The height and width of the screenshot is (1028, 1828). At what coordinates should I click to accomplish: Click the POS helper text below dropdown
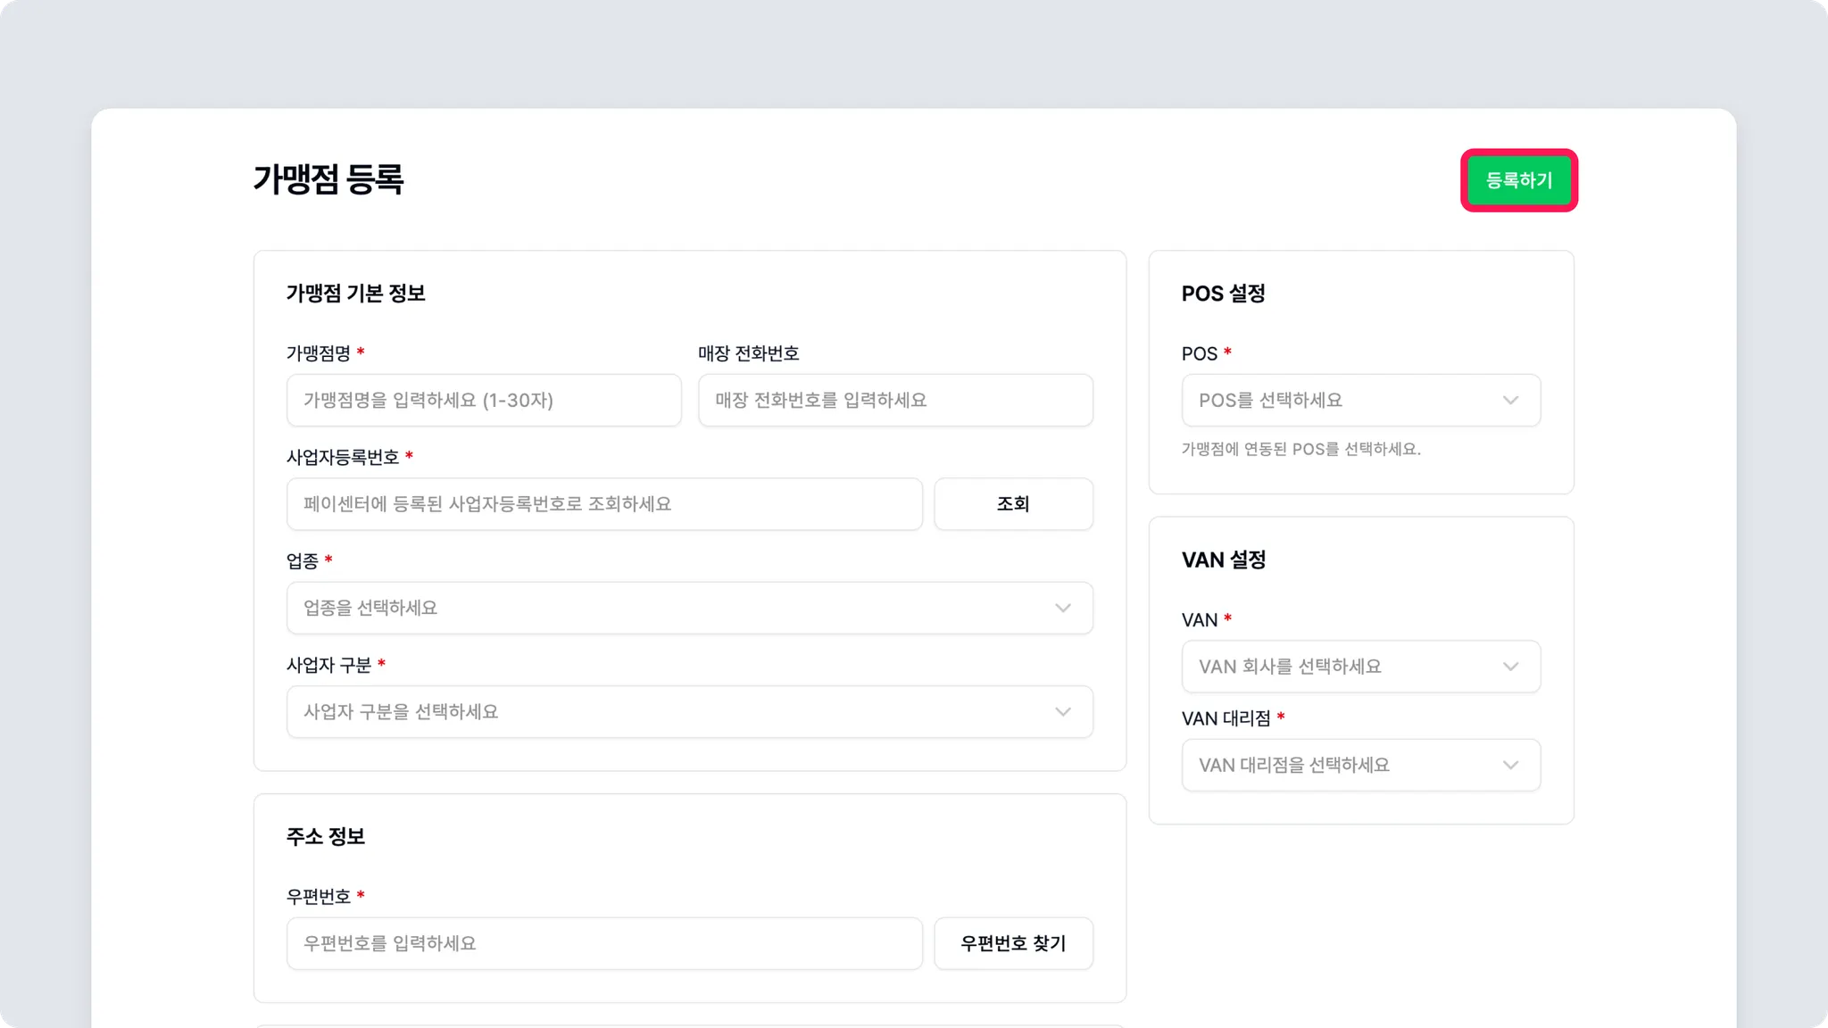point(1300,449)
